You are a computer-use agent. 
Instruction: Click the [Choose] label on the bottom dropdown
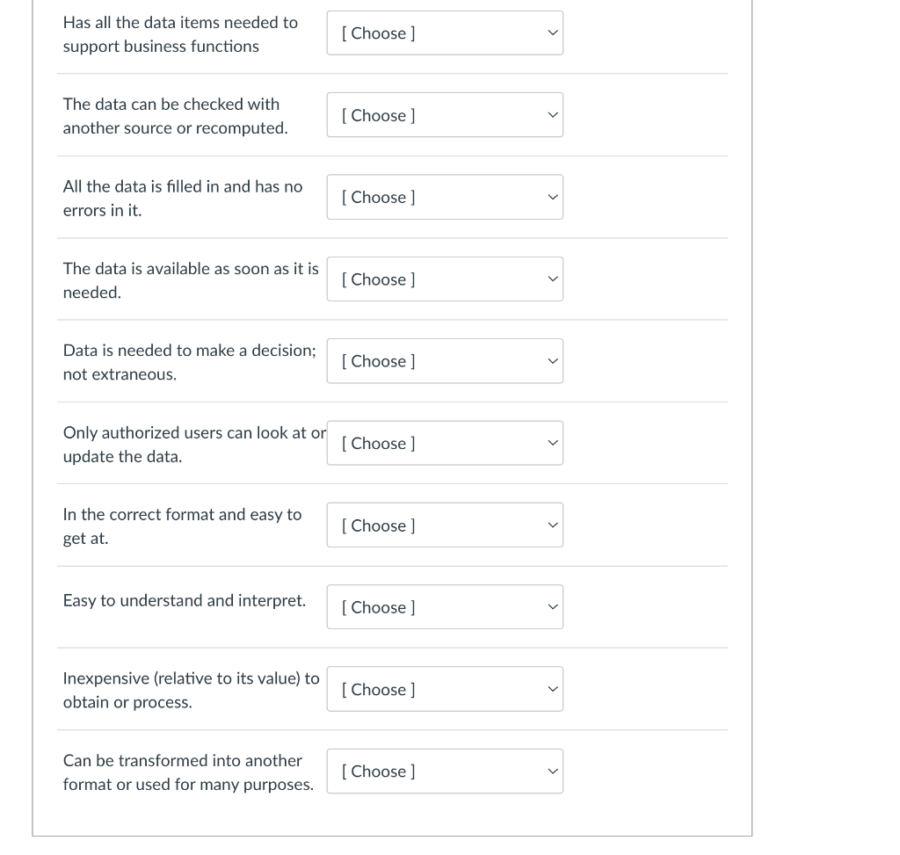377,771
